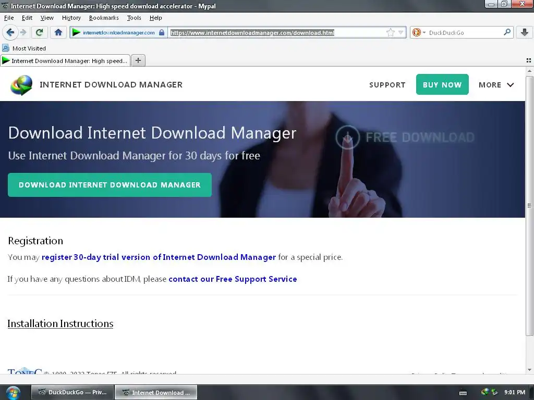Click the site identity play icon

[76, 32]
